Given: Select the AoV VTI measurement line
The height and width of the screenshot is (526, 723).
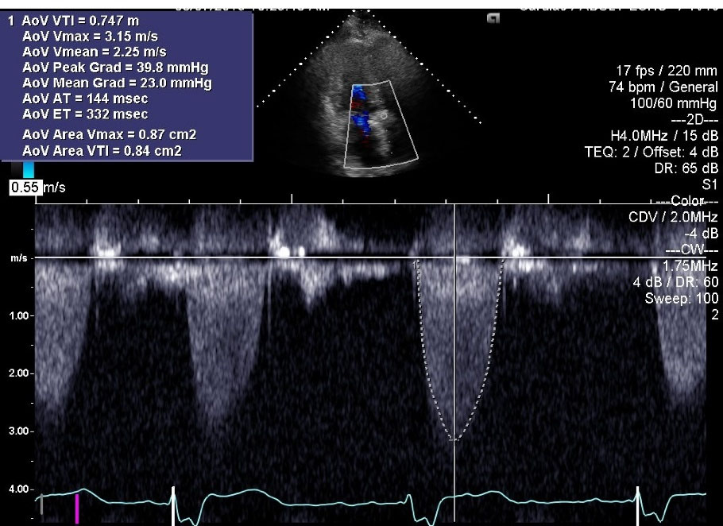Looking at the screenshot, I should coord(76,22).
